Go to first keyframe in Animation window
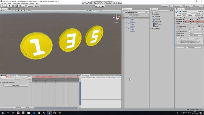 point(10,77)
